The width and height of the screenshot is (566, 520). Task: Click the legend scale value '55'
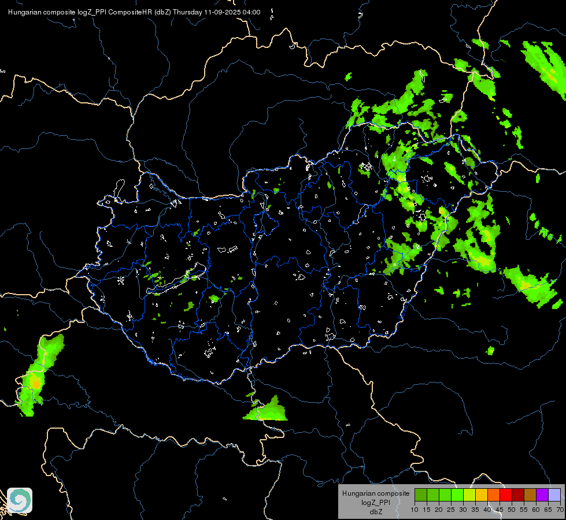tap(524, 510)
